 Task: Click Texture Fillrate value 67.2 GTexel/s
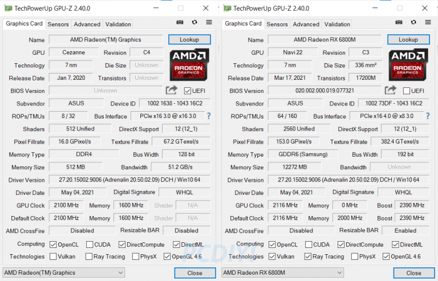coord(181,141)
